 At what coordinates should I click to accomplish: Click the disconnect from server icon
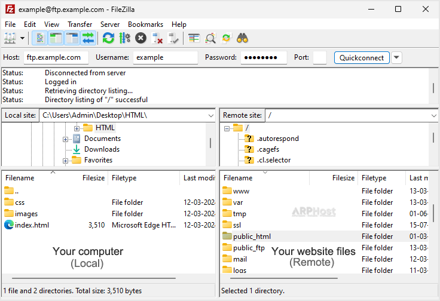[x=157, y=38]
